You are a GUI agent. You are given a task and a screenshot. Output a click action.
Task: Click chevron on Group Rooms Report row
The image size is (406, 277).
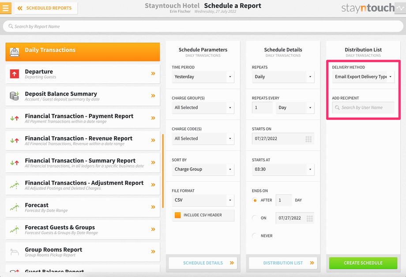point(153,251)
